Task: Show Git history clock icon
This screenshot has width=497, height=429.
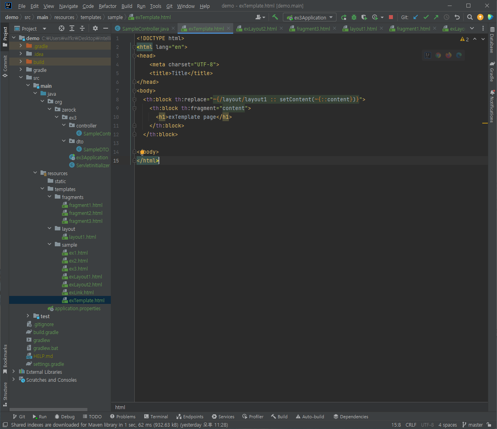Action: pos(447,17)
